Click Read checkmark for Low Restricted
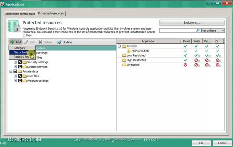The width and height of the screenshot is (233, 147). 185,55
